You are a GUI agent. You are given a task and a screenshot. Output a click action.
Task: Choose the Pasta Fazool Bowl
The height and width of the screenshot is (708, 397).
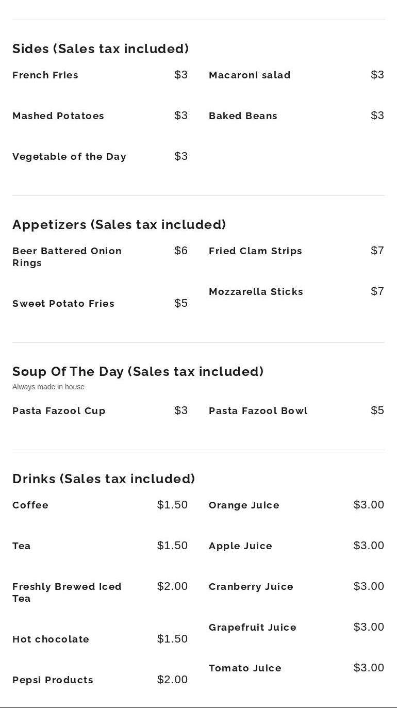pyautogui.click(x=258, y=411)
